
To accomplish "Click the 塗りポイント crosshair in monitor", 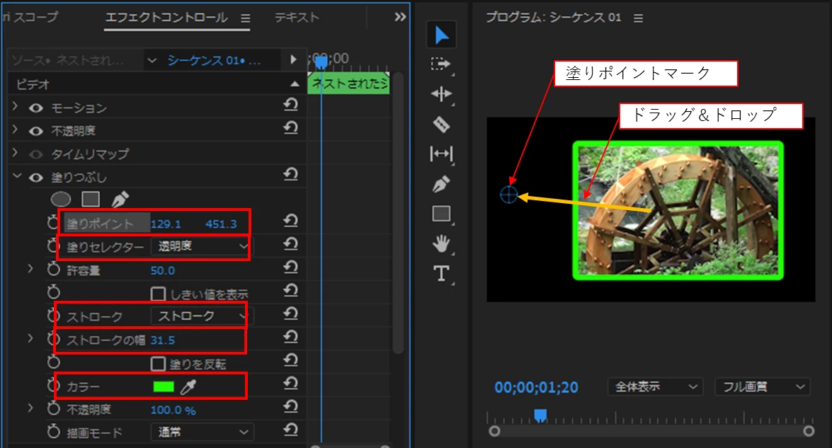I will [x=509, y=195].
